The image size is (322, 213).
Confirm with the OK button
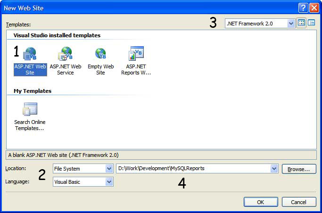click(x=261, y=202)
